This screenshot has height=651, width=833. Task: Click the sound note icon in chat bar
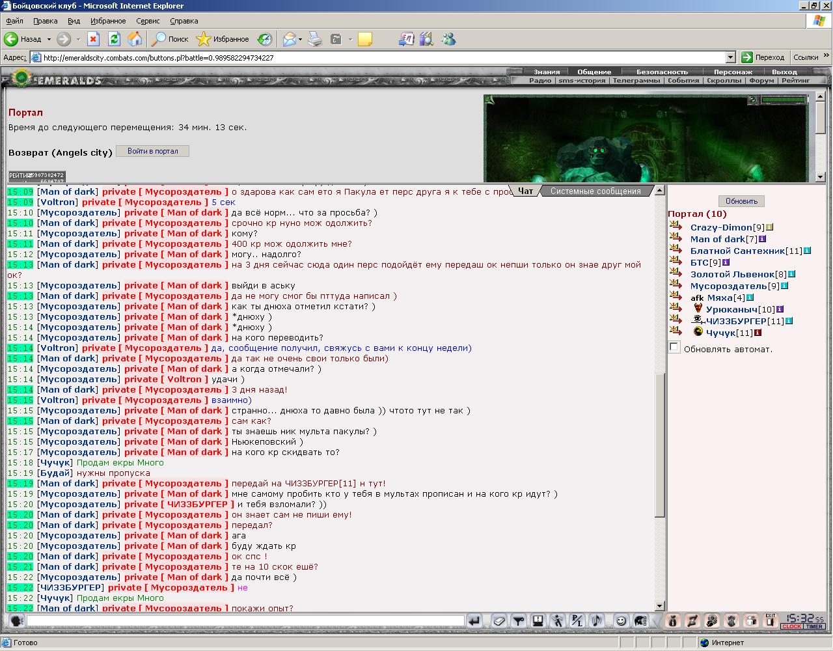[x=597, y=621]
